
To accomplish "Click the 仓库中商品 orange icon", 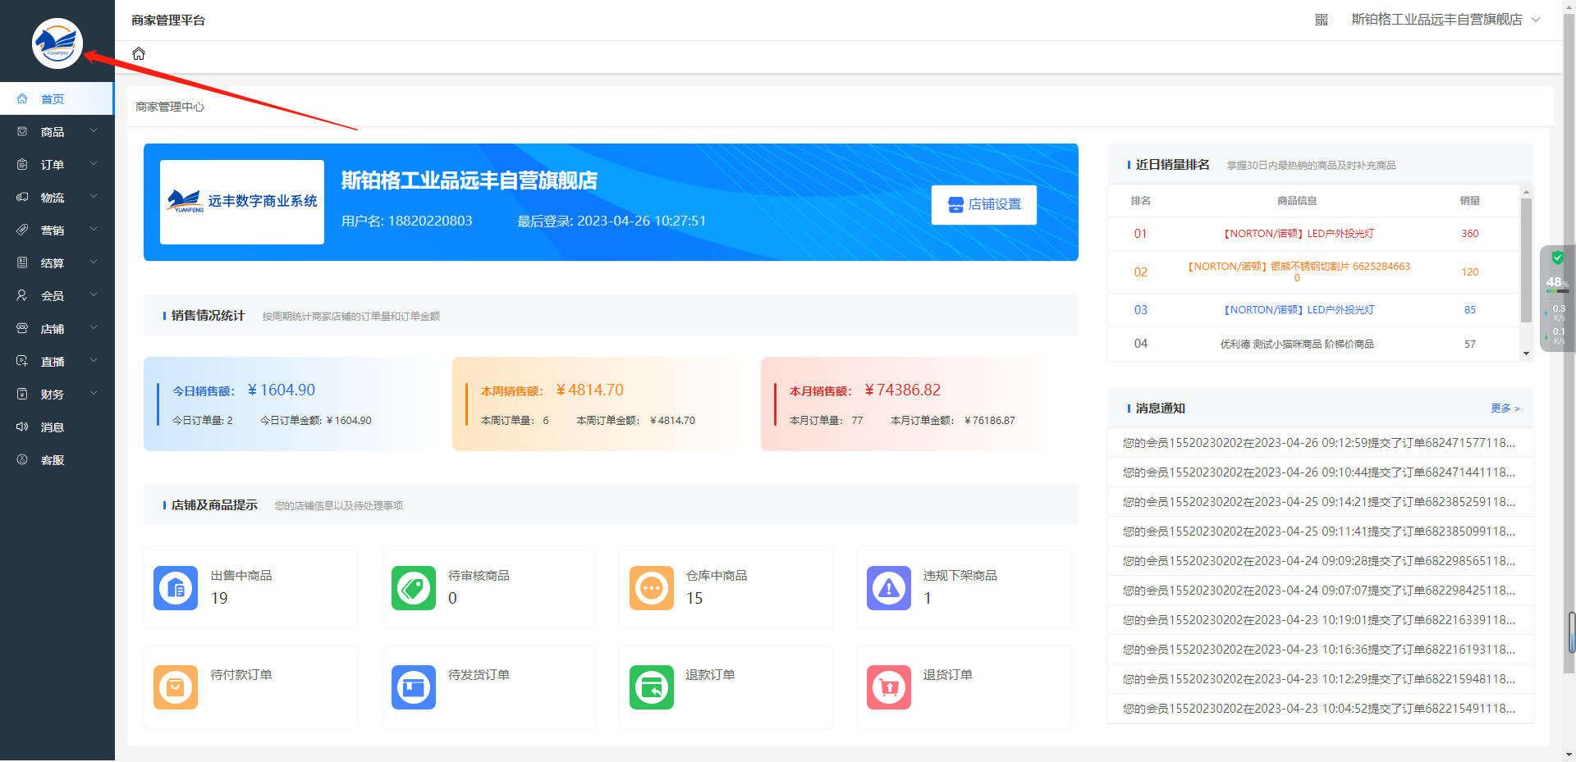I will [652, 588].
